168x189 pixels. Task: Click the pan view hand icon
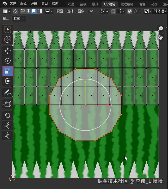pyautogui.click(x=161, y=37)
